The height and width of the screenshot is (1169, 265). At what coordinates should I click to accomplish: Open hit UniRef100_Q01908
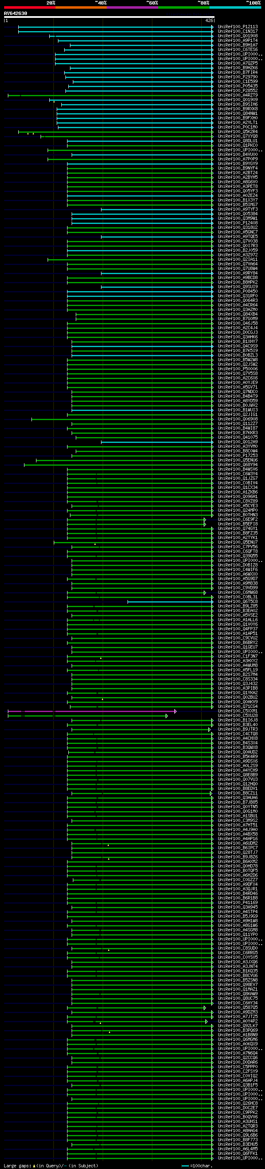tap(238, 36)
